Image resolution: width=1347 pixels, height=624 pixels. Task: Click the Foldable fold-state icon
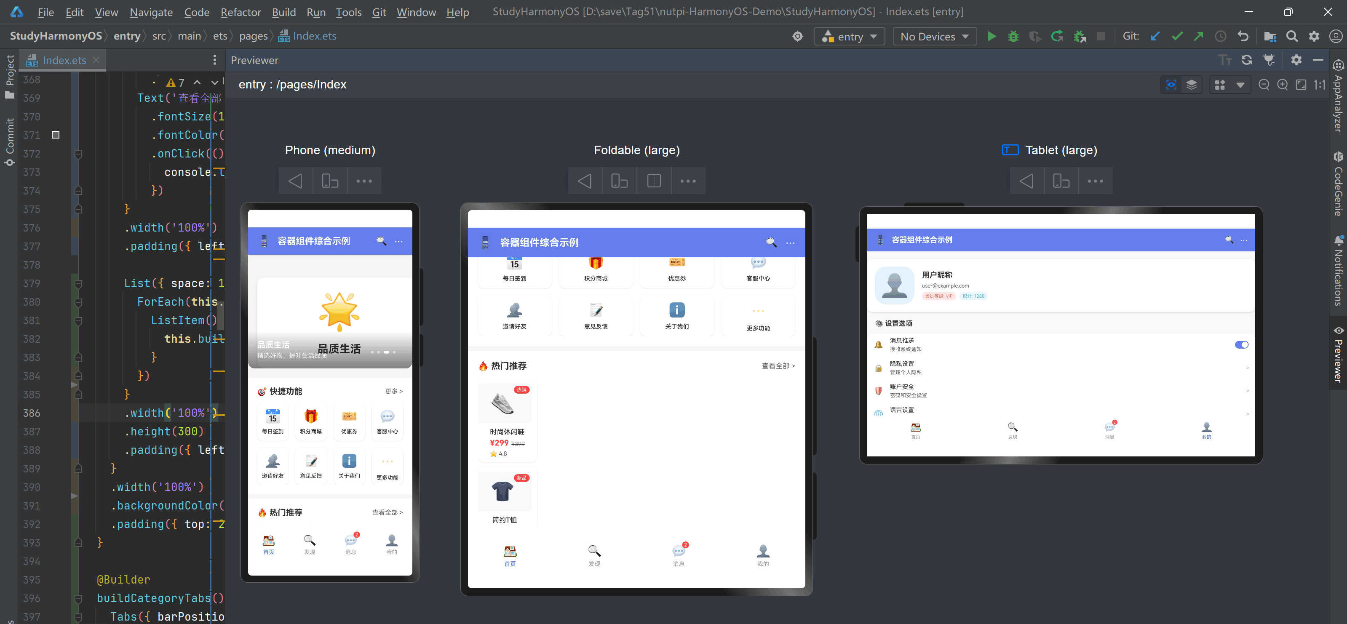tap(654, 181)
